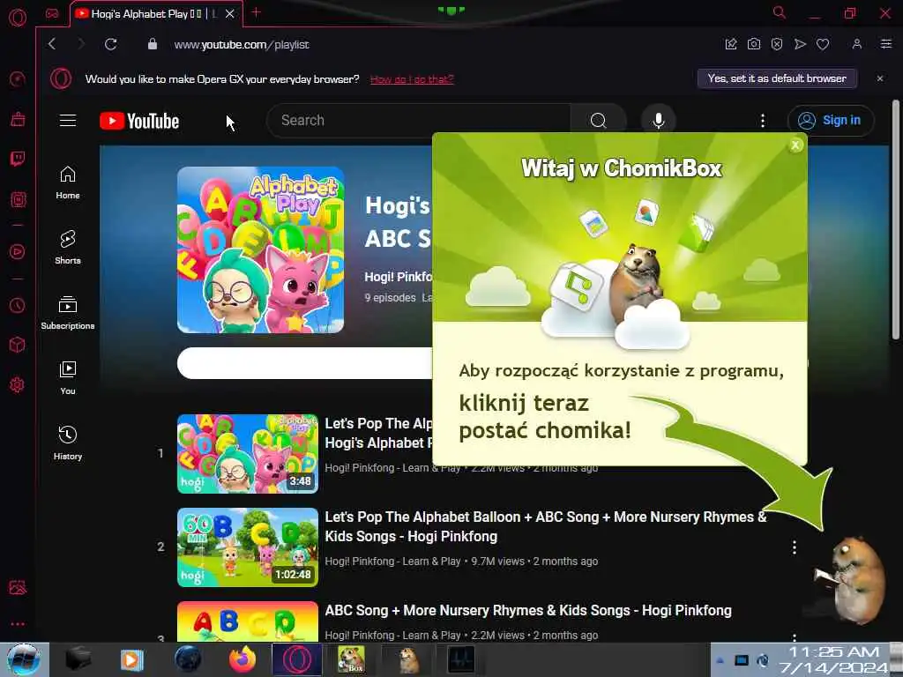Click the YouTube search input field
This screenshot has width=903, height=677.
click(419, 120)
